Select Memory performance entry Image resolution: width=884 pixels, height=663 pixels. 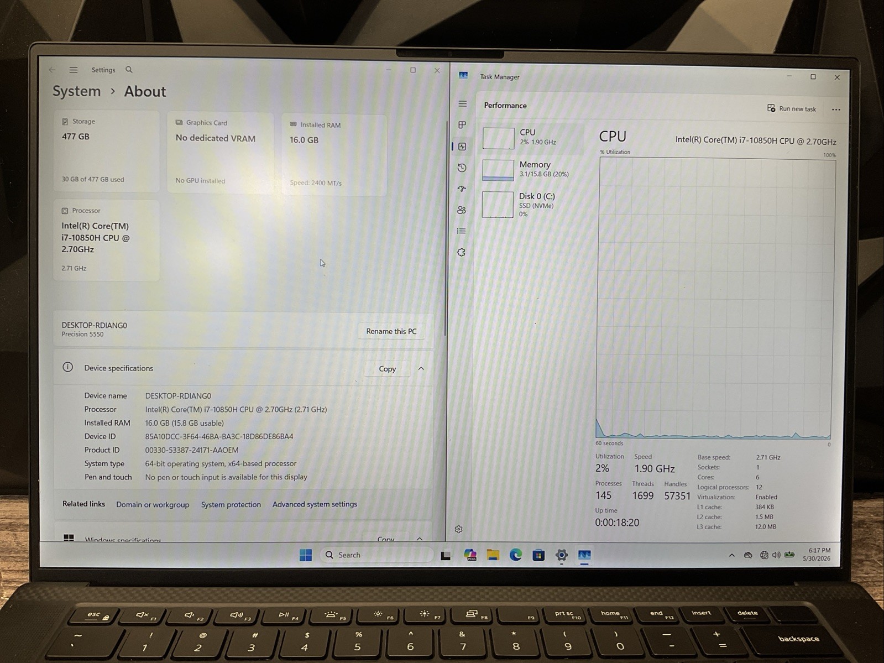click(532, 170)
